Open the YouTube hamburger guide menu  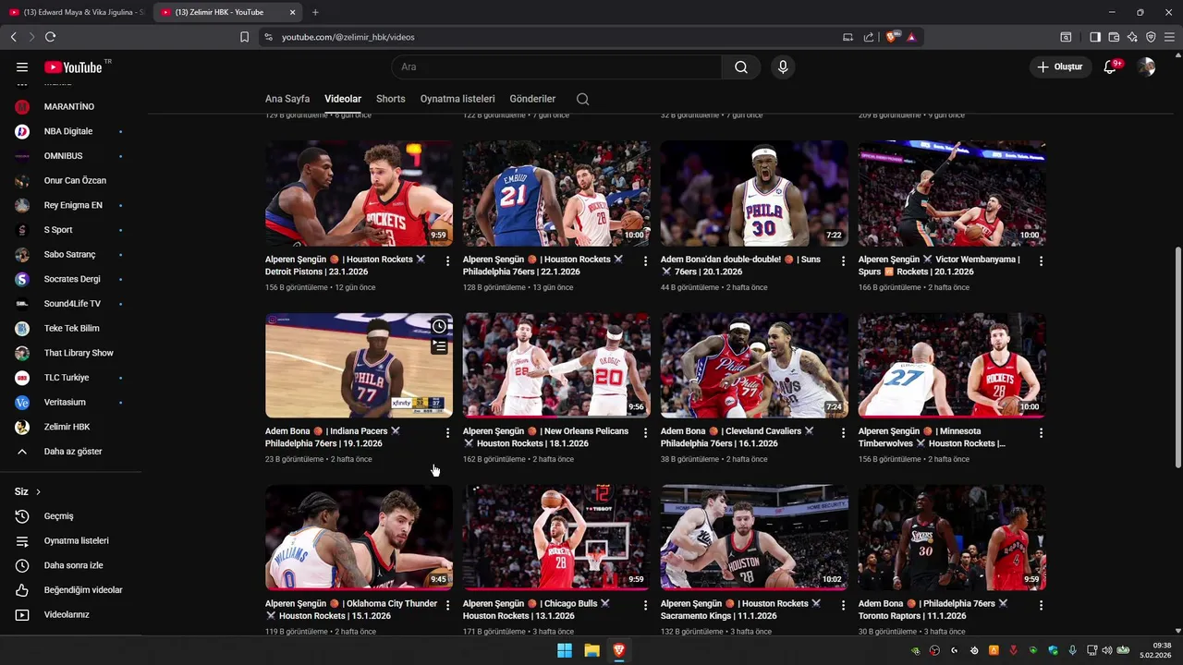pos(22,66)
